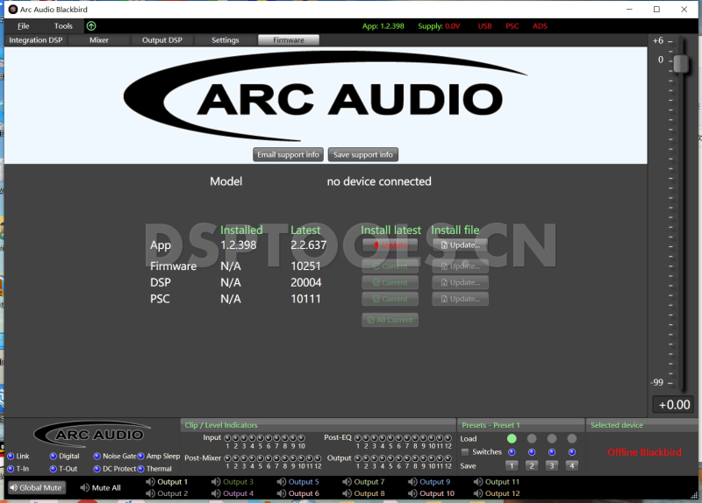
Task: Click the Amp Sleep indicator
Action: tap(140, 456)
